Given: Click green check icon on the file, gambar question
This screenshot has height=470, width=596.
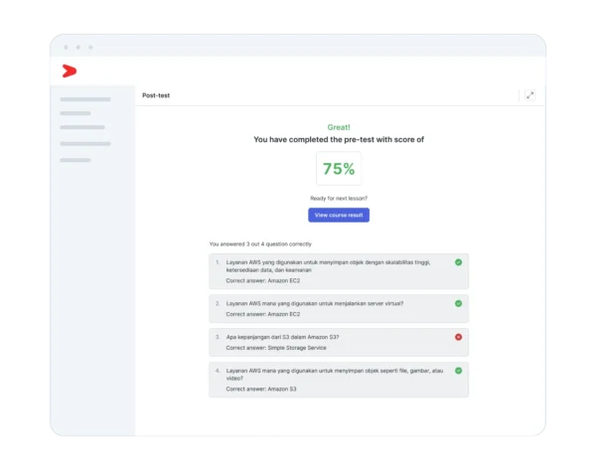Looking at the screenshot, I should click(458, 371).
